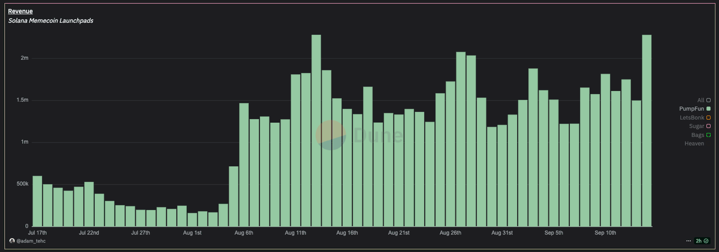Show the Heaven series in legend

tap(694, 144)
